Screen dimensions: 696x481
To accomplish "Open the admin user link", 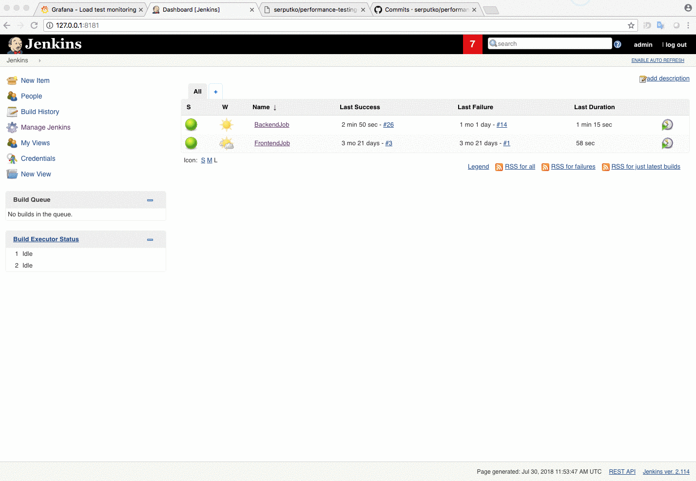I will 643,45.
